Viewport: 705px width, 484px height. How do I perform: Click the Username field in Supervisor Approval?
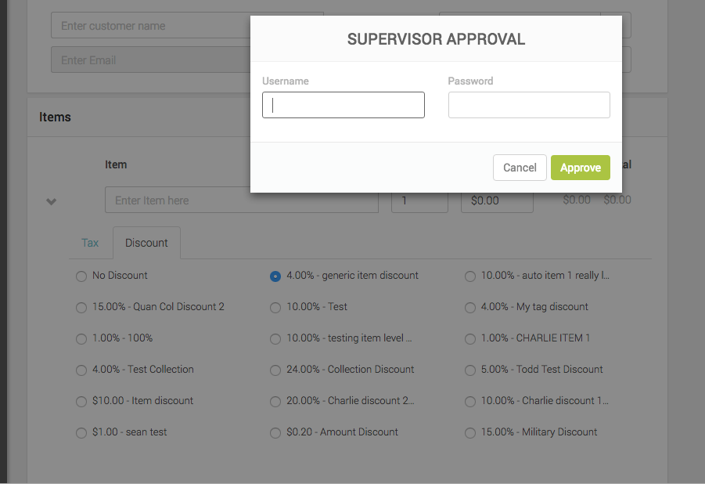[343, 105]
